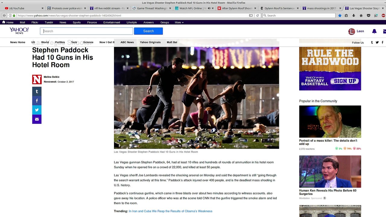
Task: Share article on Facebook sidebar button
Action: click(37, 101)
